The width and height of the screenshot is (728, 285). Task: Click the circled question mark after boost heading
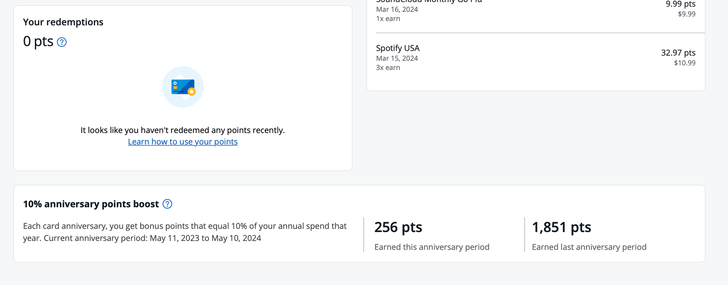167,204
